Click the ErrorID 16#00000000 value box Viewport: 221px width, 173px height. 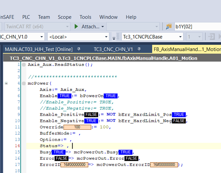[74, 165]
